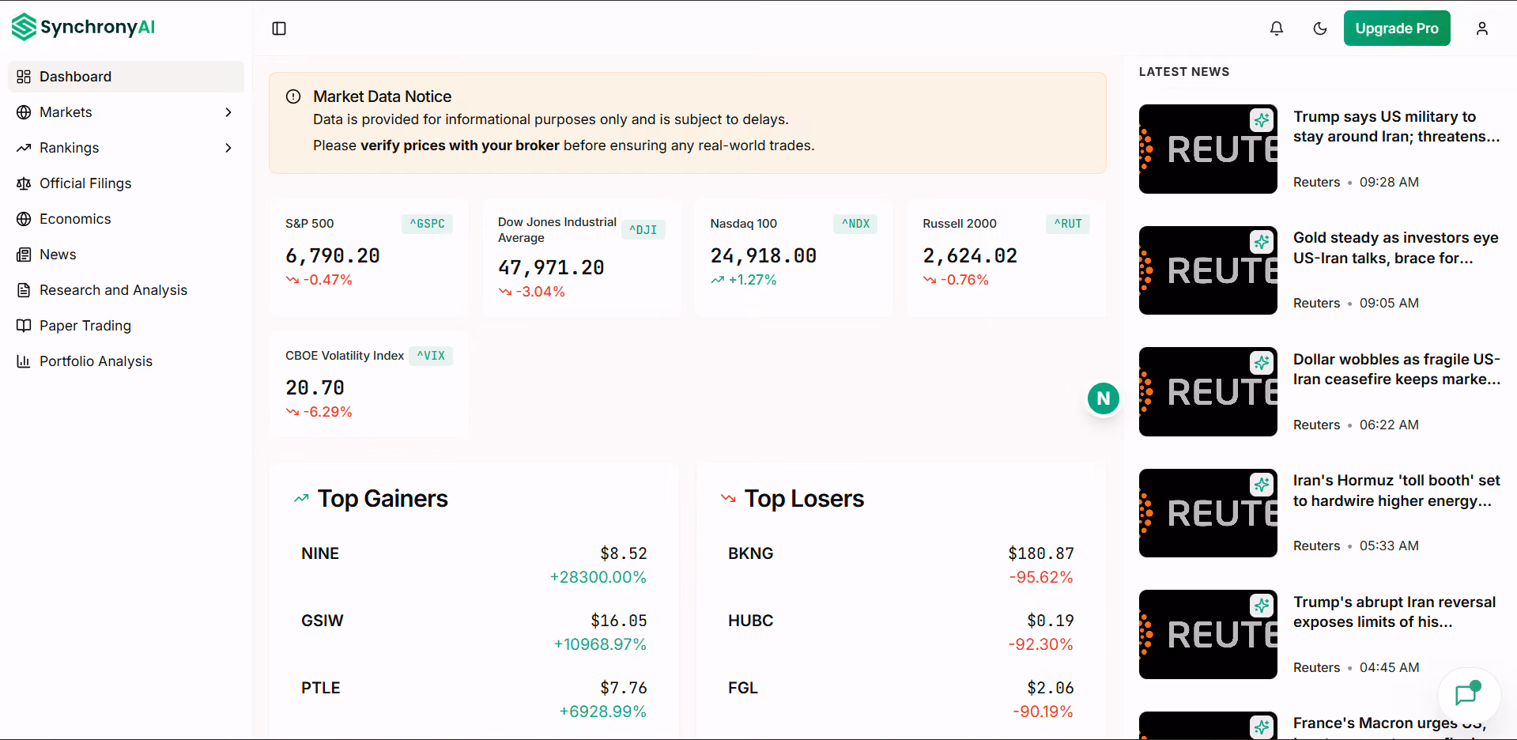Click Reuters thumbnail for Dollar wobbles story
1517x740 pixels.
click(x=1208, y=391)
